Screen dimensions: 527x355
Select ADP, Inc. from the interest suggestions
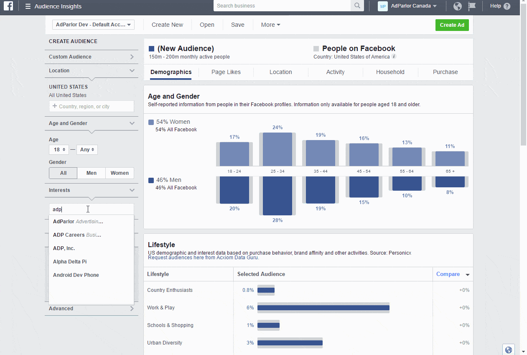tap(64, 248)
